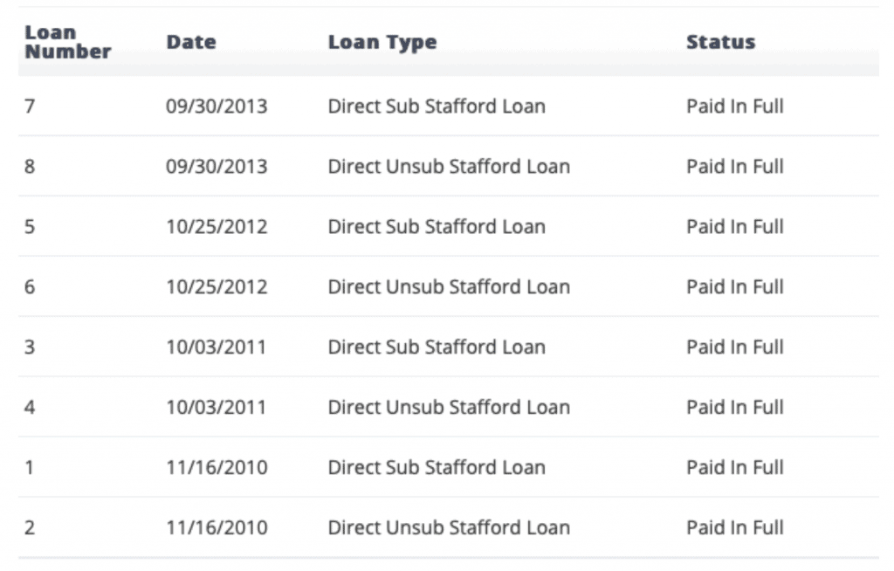Select loan number 8 cell
894x571 pixels.
pos(30,167)
